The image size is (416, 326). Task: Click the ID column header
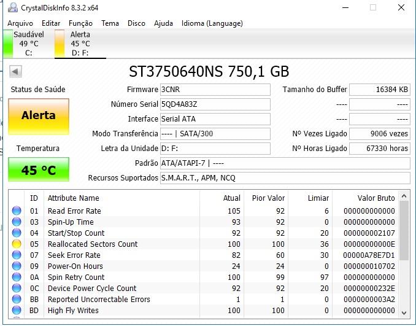34,198
